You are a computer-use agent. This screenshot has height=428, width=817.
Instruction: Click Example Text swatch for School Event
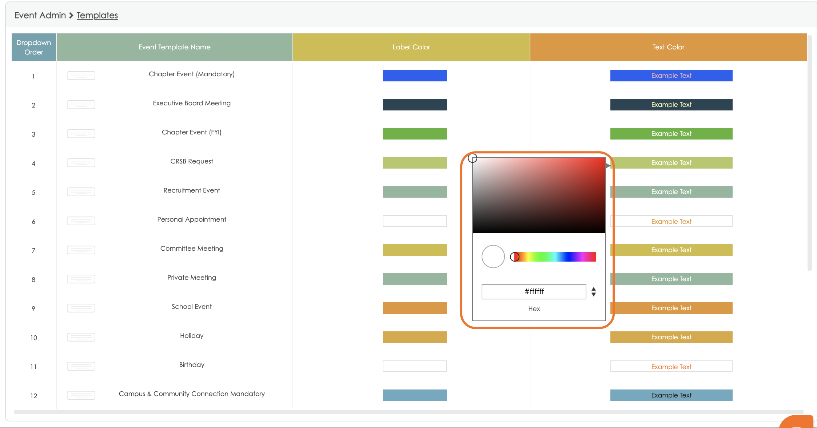click(x=671, y=308)
